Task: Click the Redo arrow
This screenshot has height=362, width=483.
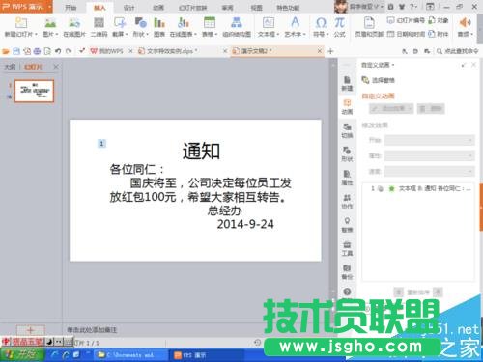Action: pos(69,51)
